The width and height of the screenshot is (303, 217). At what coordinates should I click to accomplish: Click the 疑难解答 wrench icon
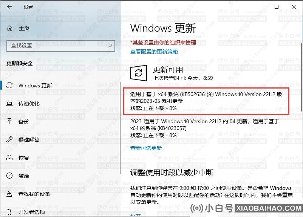point(9,139)
